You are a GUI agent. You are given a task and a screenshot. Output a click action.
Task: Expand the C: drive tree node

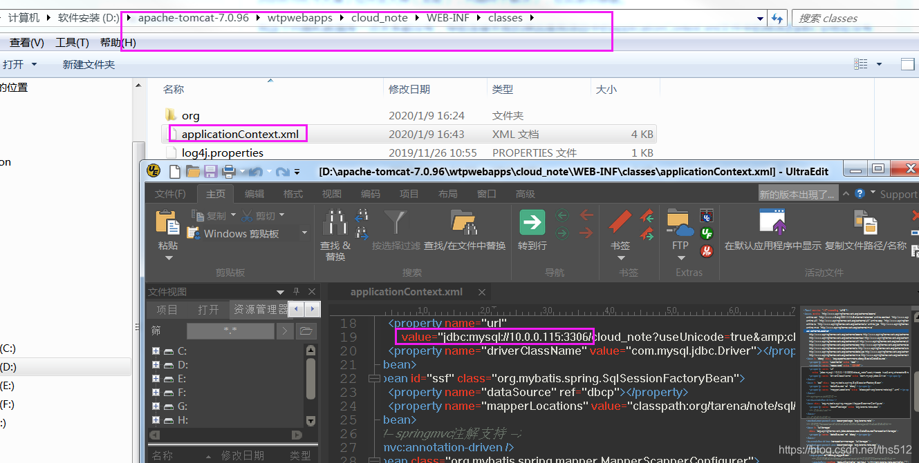[156, 351]
